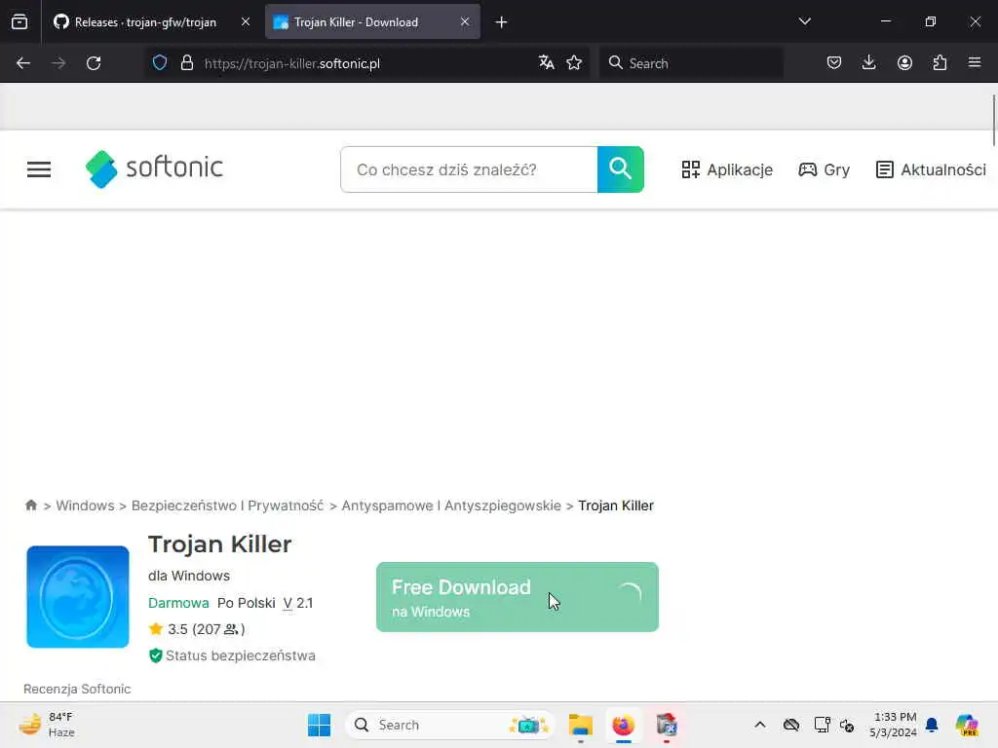Screen dimensions: 998x748
Task: Open tracking protection shield info
Action: tap(160, 63)
